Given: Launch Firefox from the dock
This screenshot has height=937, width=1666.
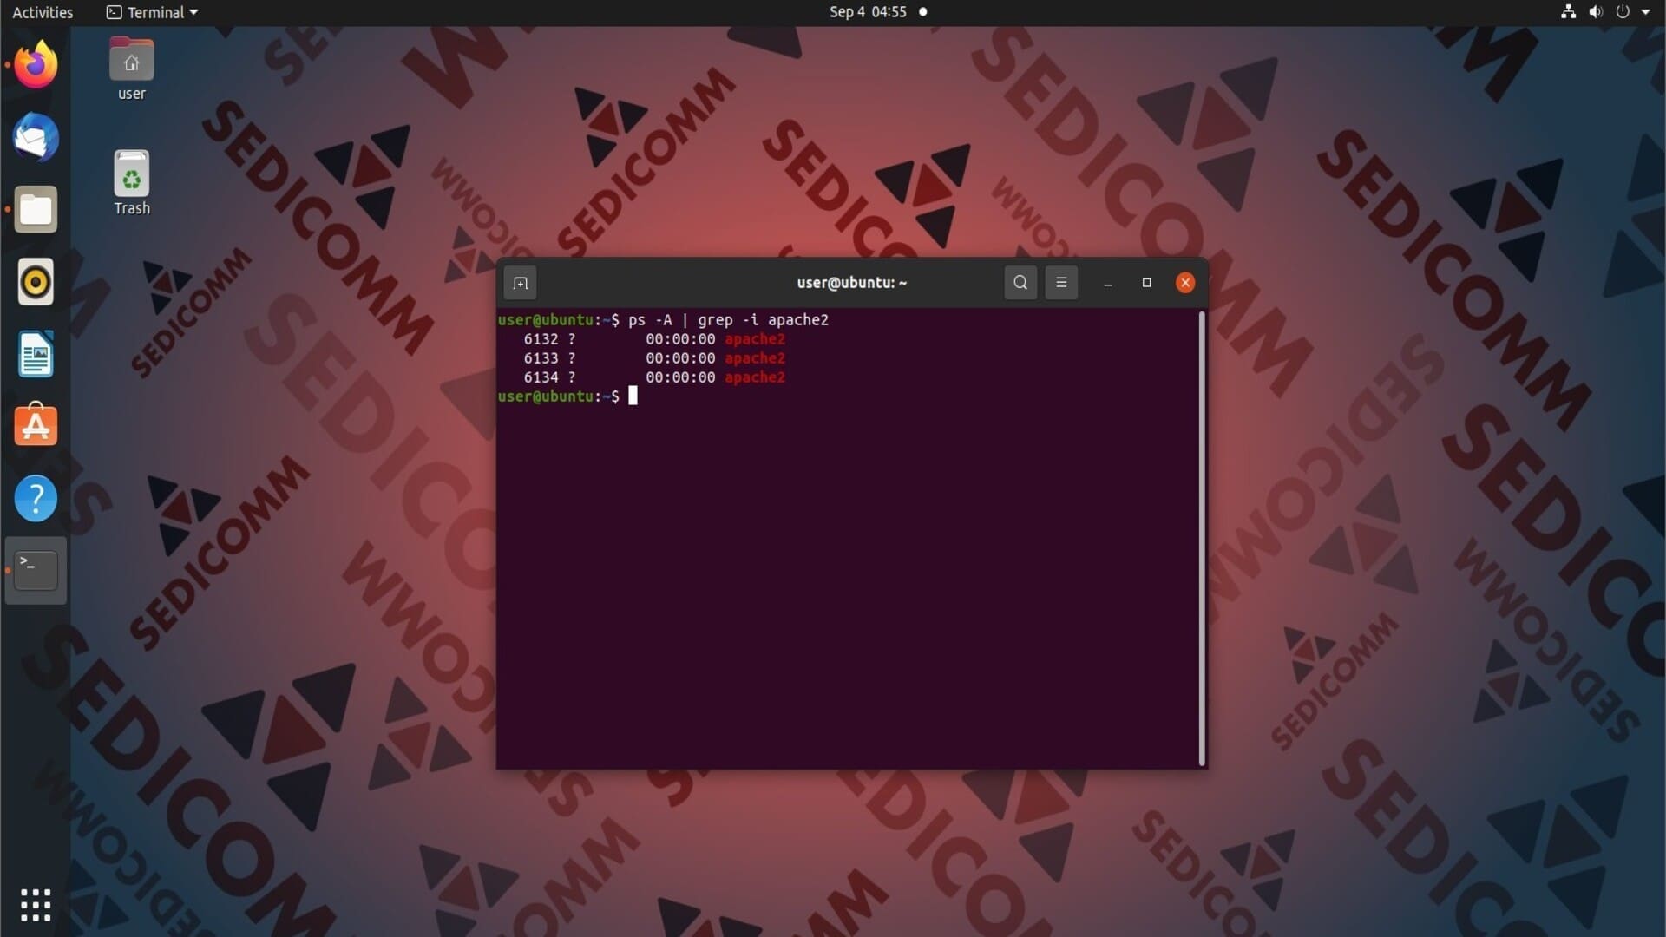Looking at the screenshot, I should point(36,65).
